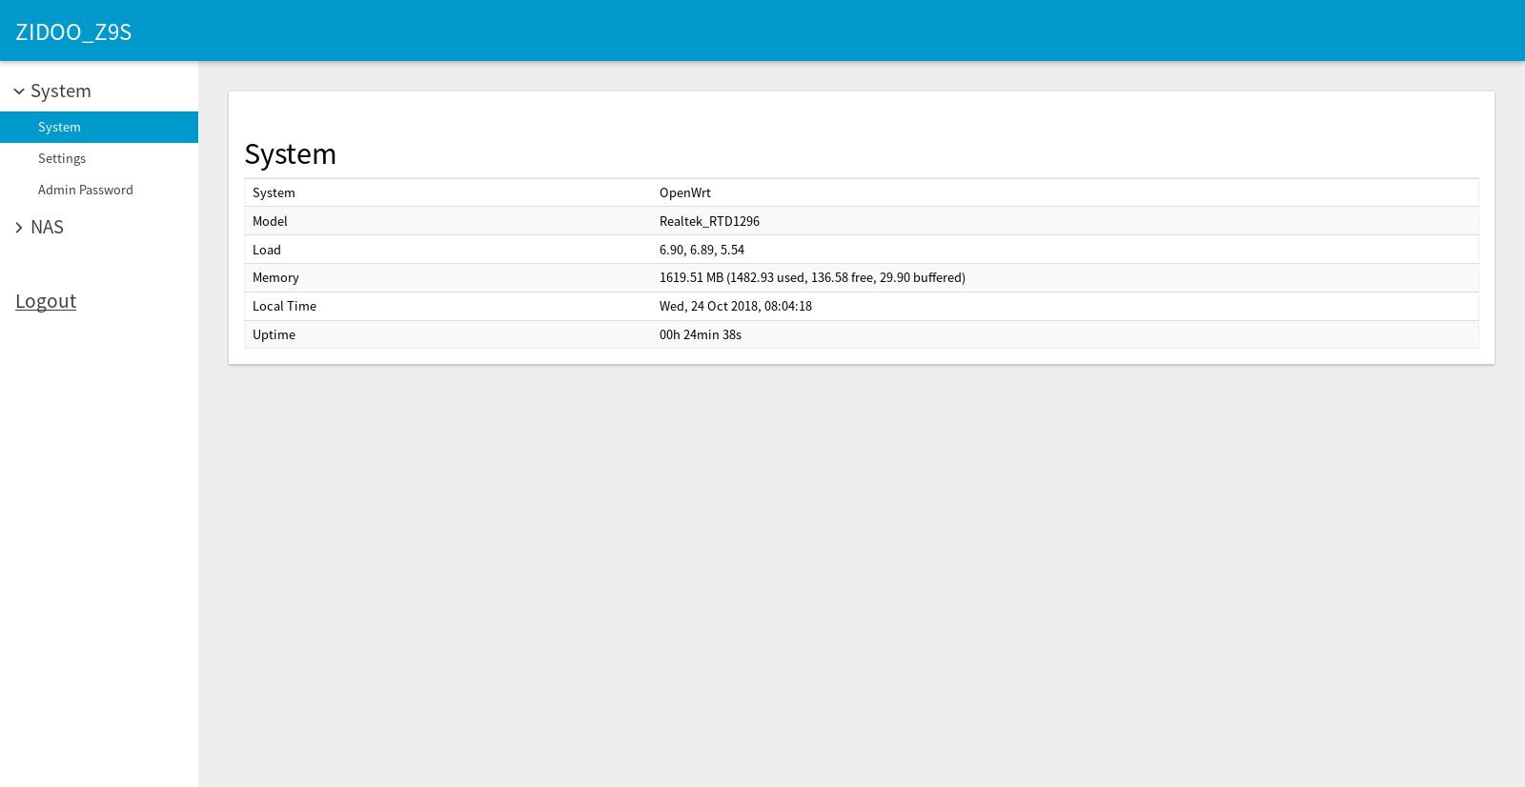Select the uptime value 00h 24min 38s
1525x787 pixels.
[701, 334]
